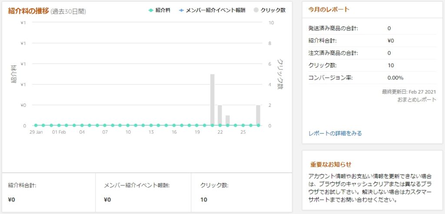445x214 pixels.
Task: Click the コンバージョン率 row label
Action: 330,78
